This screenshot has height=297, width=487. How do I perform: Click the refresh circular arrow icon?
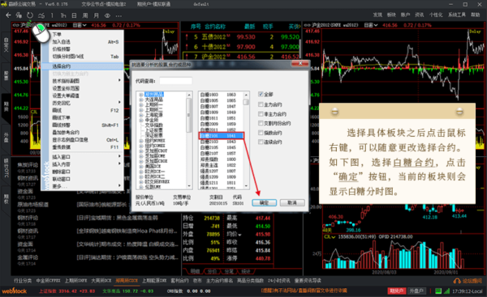[x=30, y=15]
